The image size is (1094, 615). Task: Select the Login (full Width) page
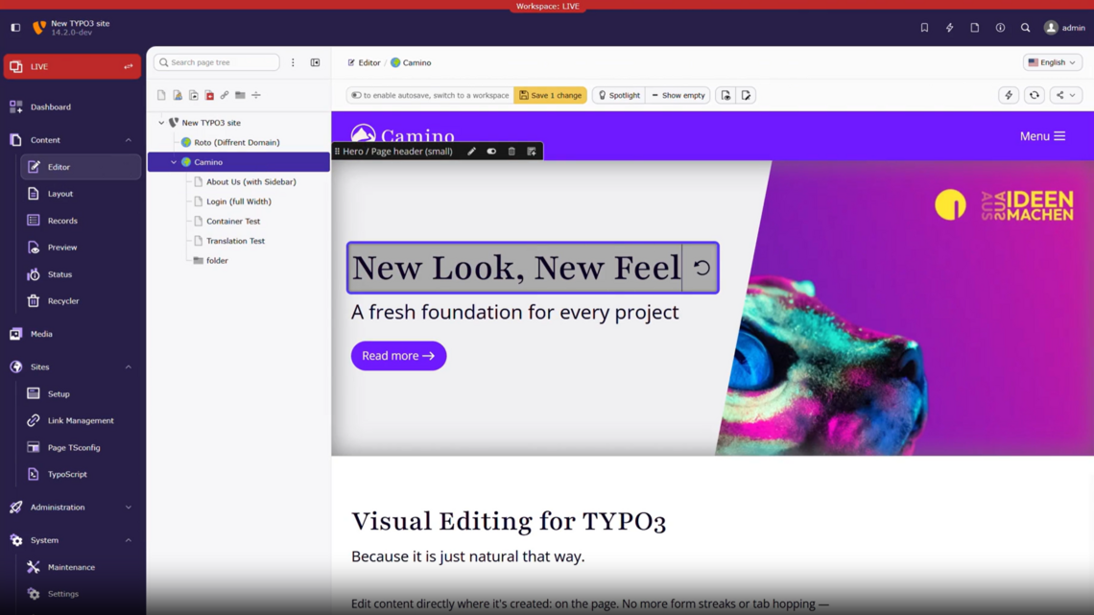(238, 201)
